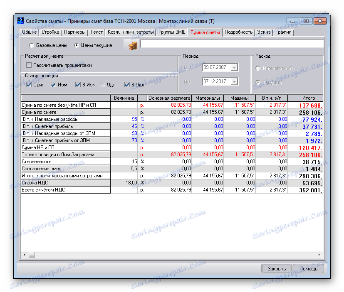Open the Партнеры tab
Viewport: 344px width, 292px height.
tap(74, 32)
